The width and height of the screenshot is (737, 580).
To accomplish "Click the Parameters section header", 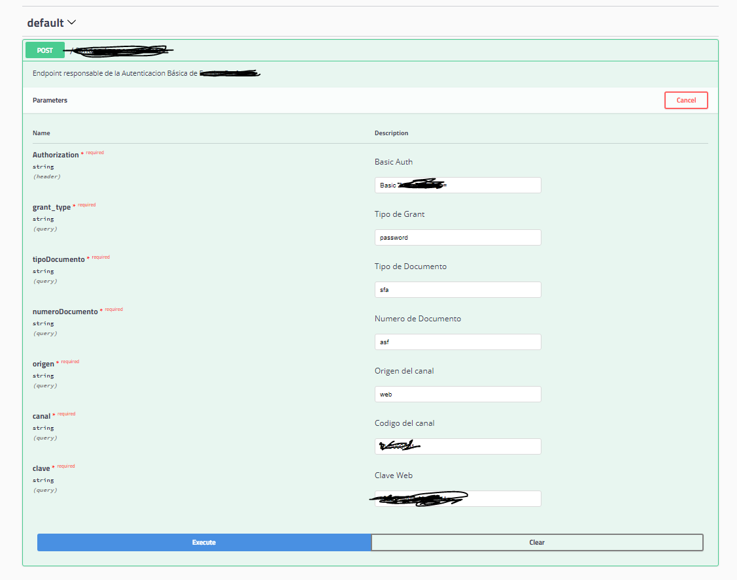I will tap(50, 100).
